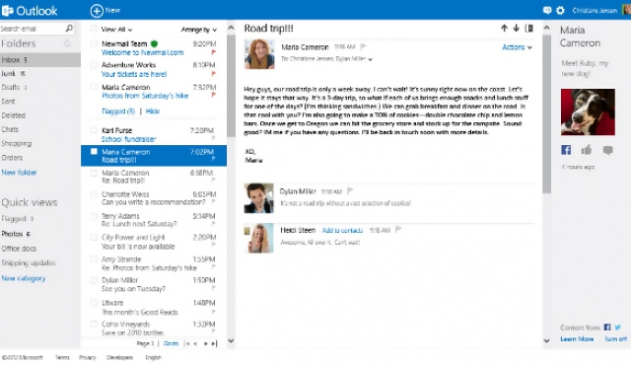This screenshot has width=631, height=365.
Task: Check the Terry Adams message checkbox
Action: (x=94, y=216)
